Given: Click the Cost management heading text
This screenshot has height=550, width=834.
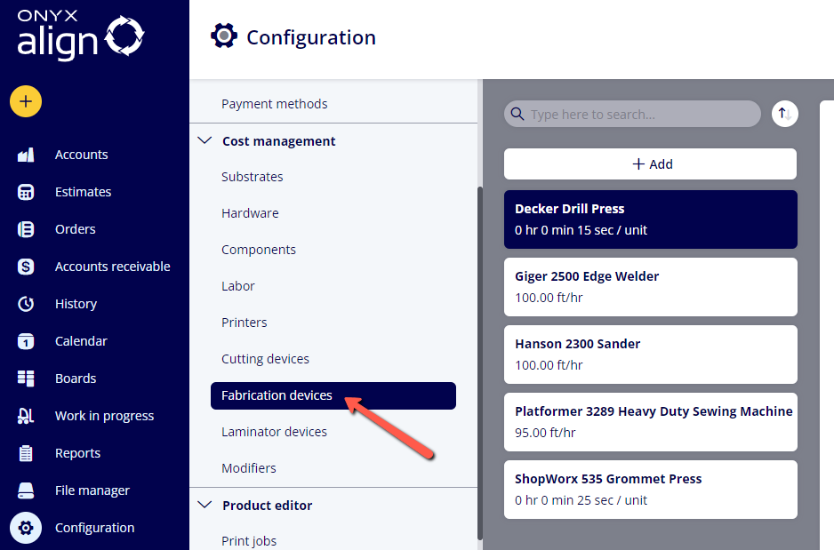Looking at the screenshot, I should [x=278, y=141].
